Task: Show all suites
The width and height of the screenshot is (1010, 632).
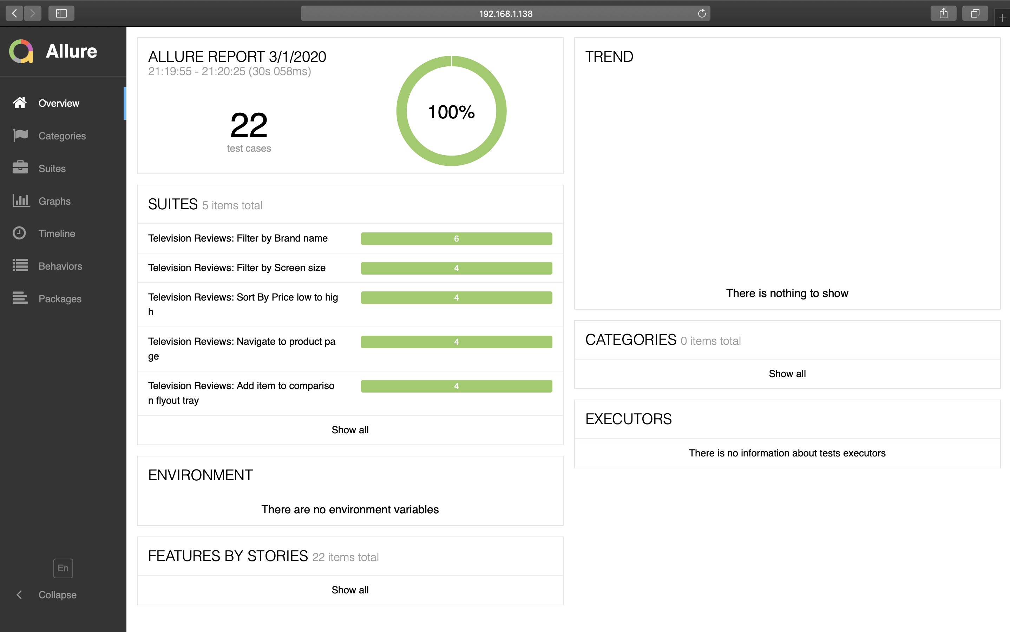Action: (350, 430)
